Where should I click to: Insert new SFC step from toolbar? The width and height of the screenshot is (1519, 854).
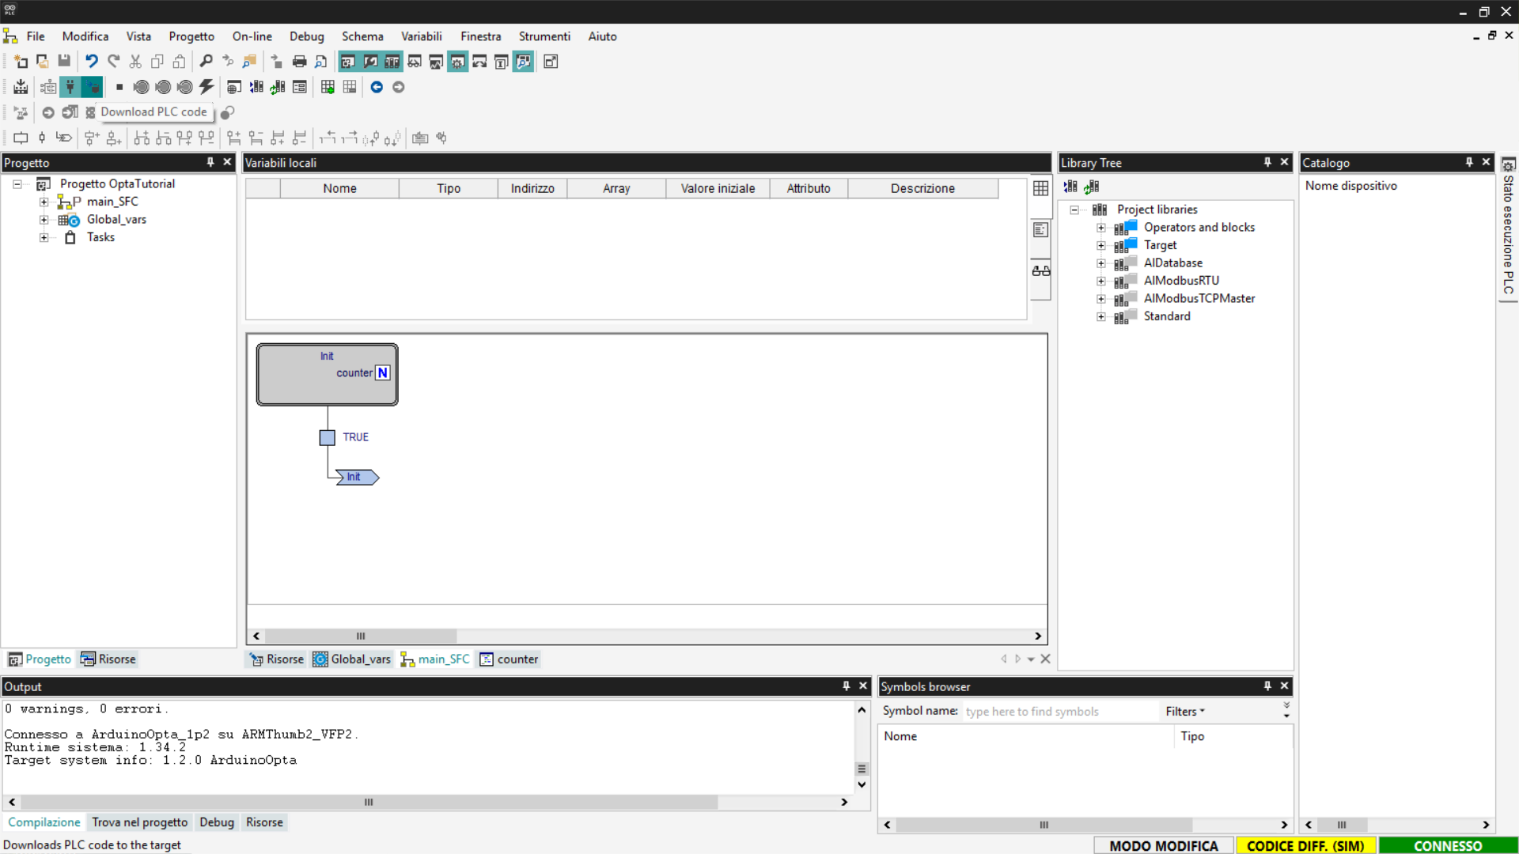[x=21, y=138]
